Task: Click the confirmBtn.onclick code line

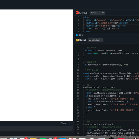Action: pyautogui.click(x=99, y=87)
